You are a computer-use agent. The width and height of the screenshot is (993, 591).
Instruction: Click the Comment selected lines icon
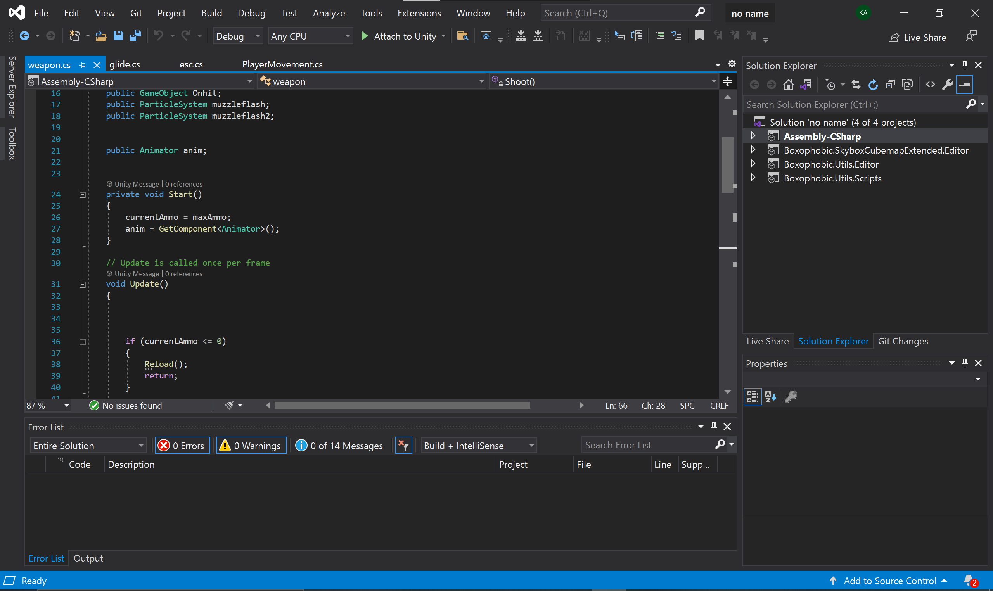click(660, 36)
